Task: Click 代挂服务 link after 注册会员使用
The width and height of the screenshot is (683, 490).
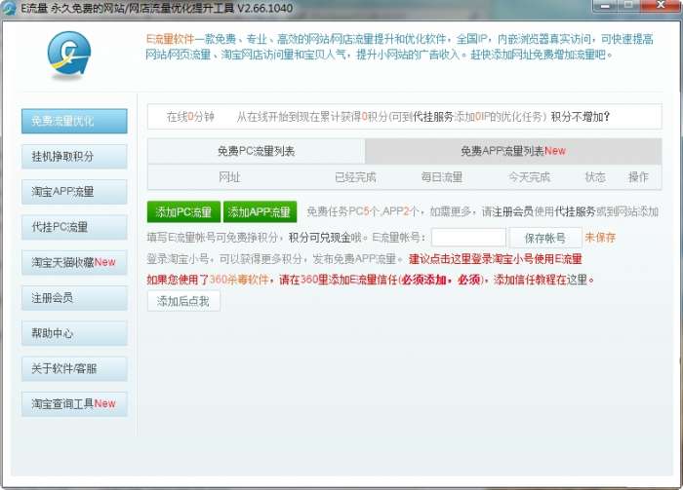Action: [575, 211]
